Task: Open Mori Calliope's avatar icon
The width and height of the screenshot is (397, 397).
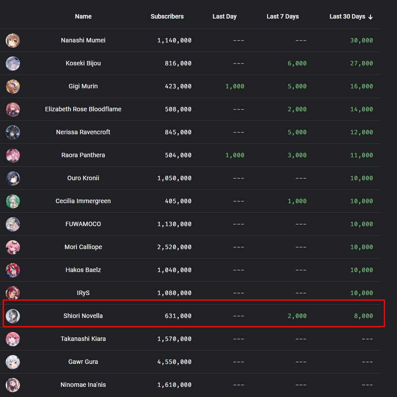Action: pos(13,247)
